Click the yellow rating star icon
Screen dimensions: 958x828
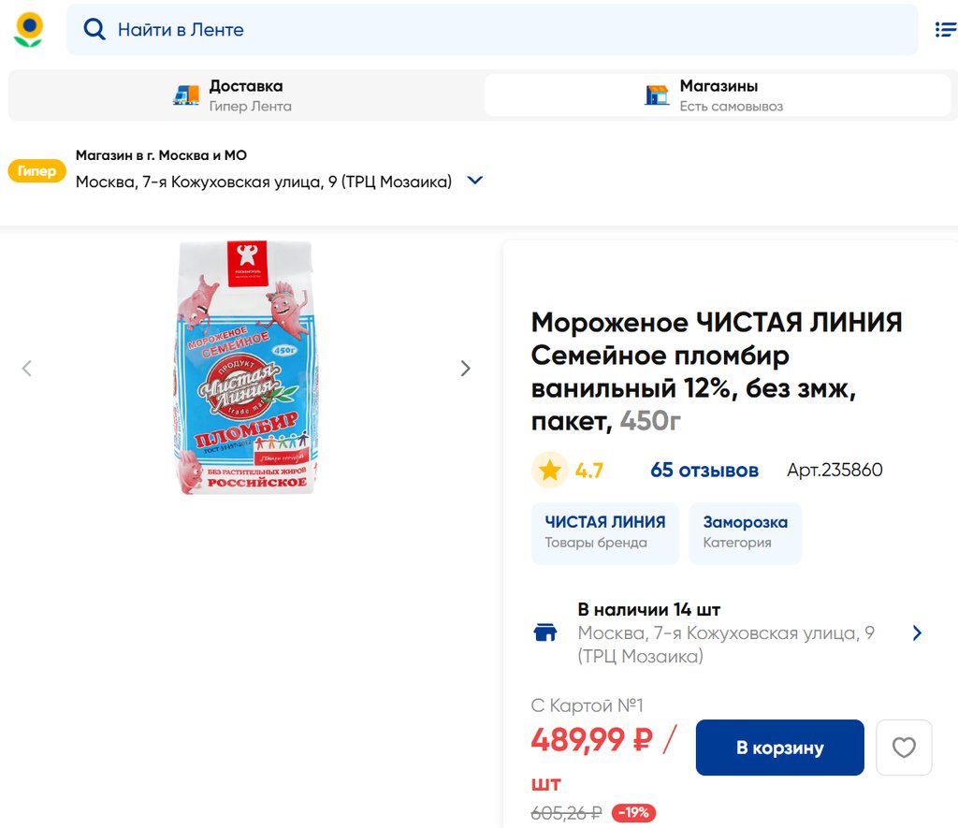pyautogui.click(x=550, y=470)
